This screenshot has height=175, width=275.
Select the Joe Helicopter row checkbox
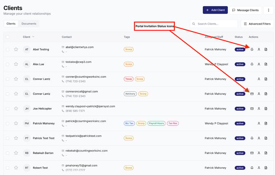[x=7, y=109]
